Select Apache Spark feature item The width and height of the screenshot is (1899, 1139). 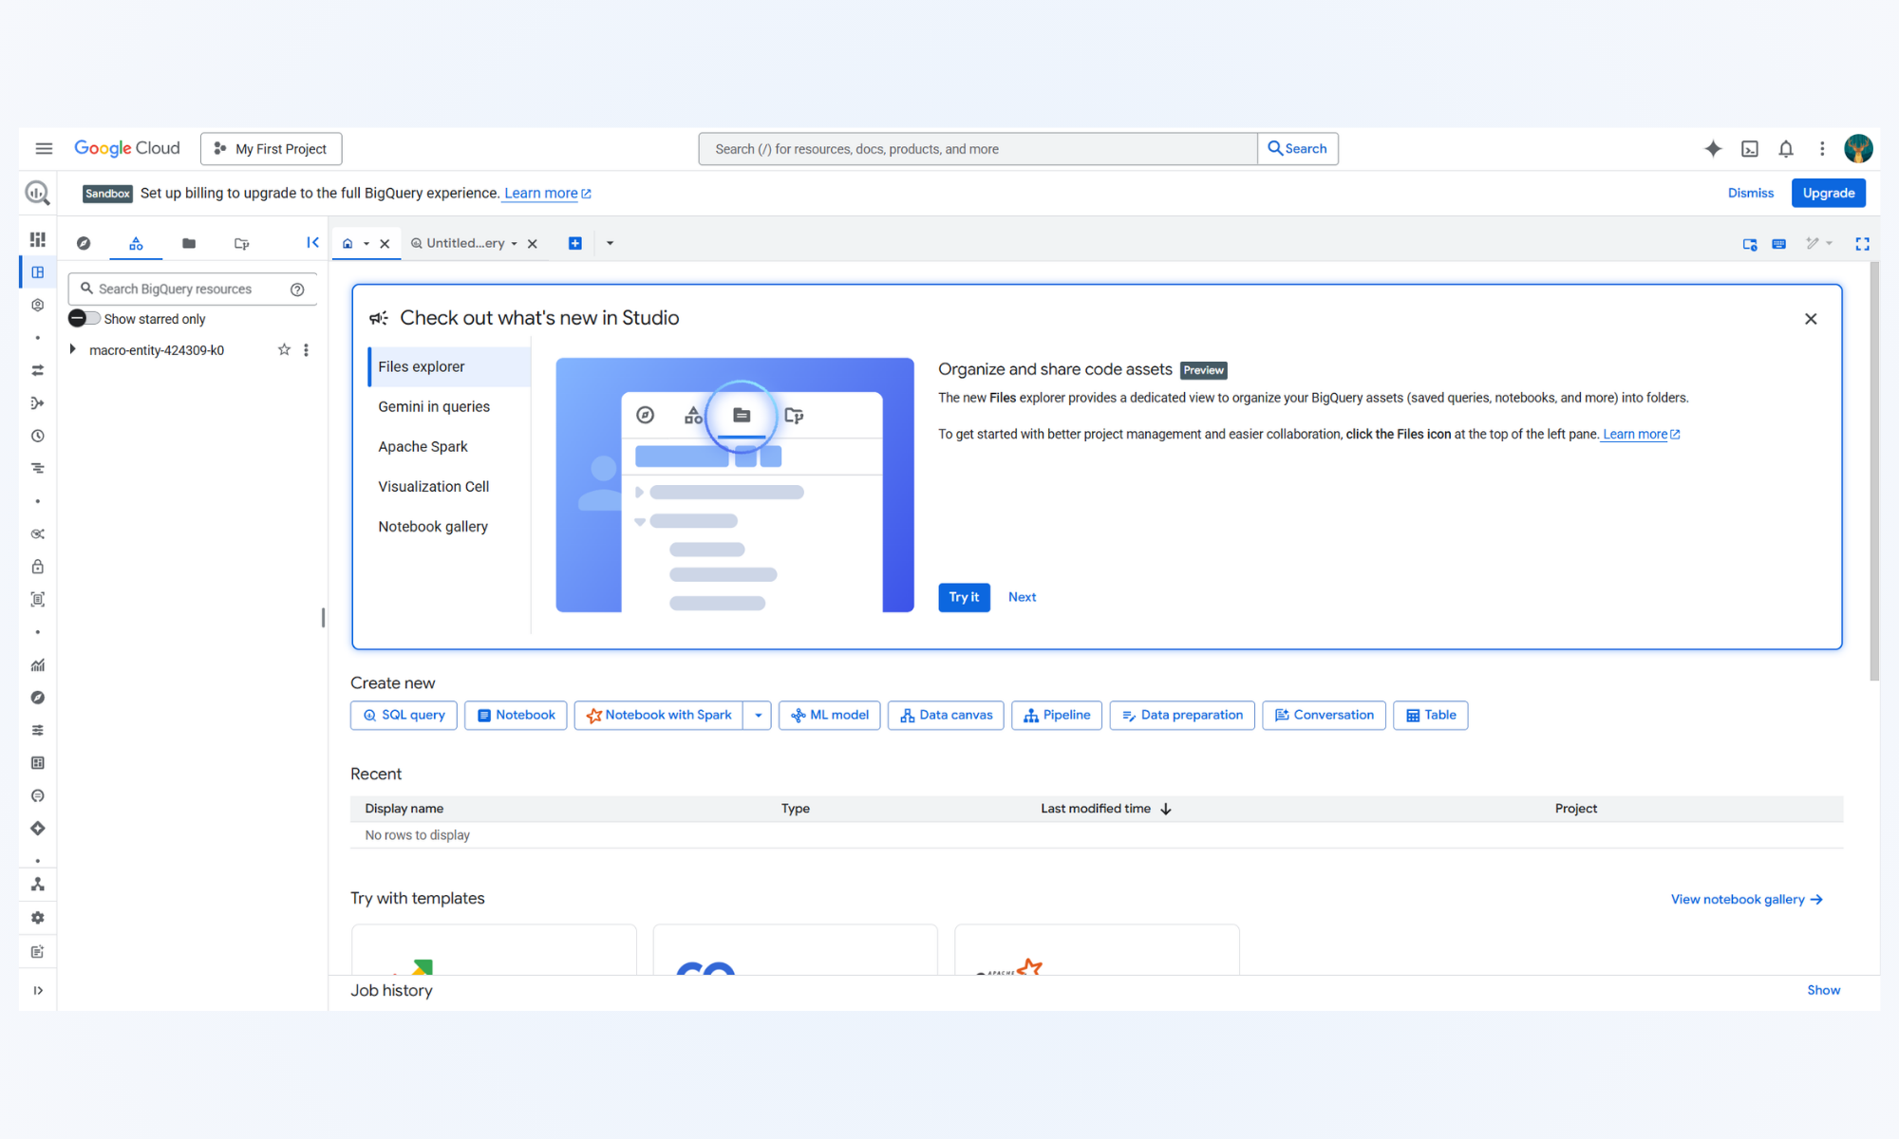448,446
